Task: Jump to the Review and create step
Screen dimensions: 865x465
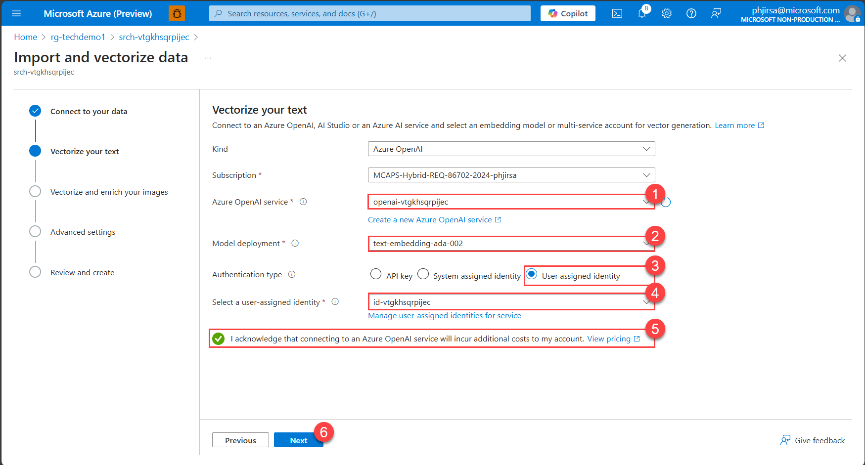Action: tap(82, 272)
